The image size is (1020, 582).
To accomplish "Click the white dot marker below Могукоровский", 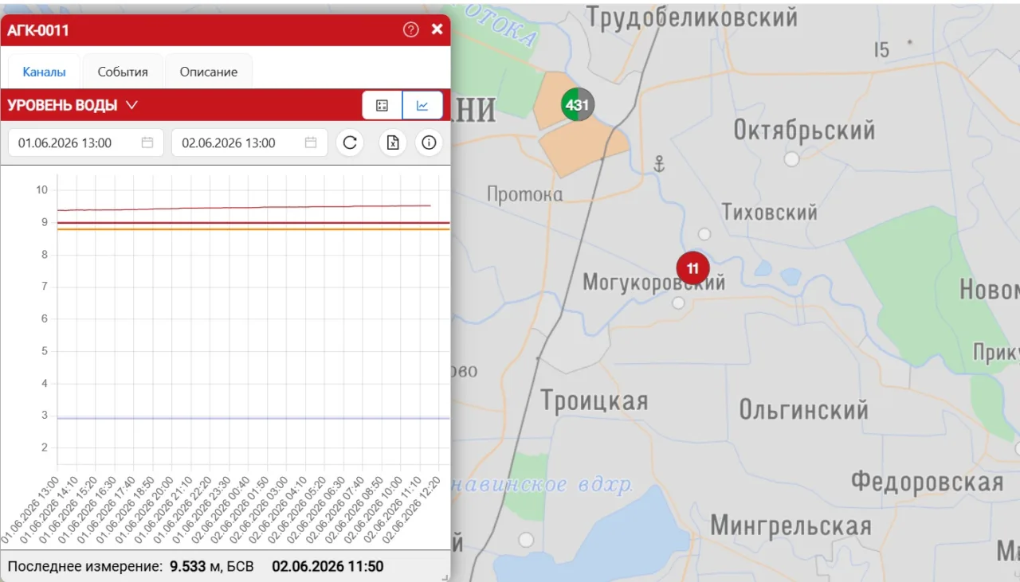I will tap(678, 303).
